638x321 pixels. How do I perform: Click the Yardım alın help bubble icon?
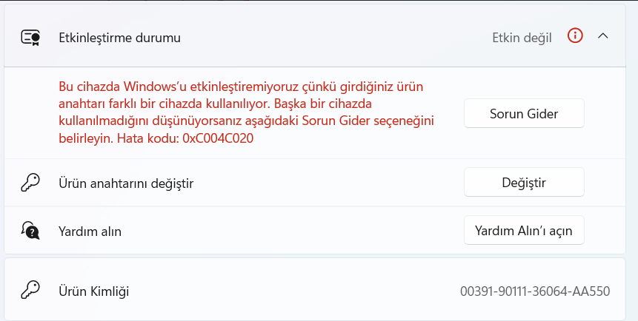pyautogui.click(x=30, y=231)
